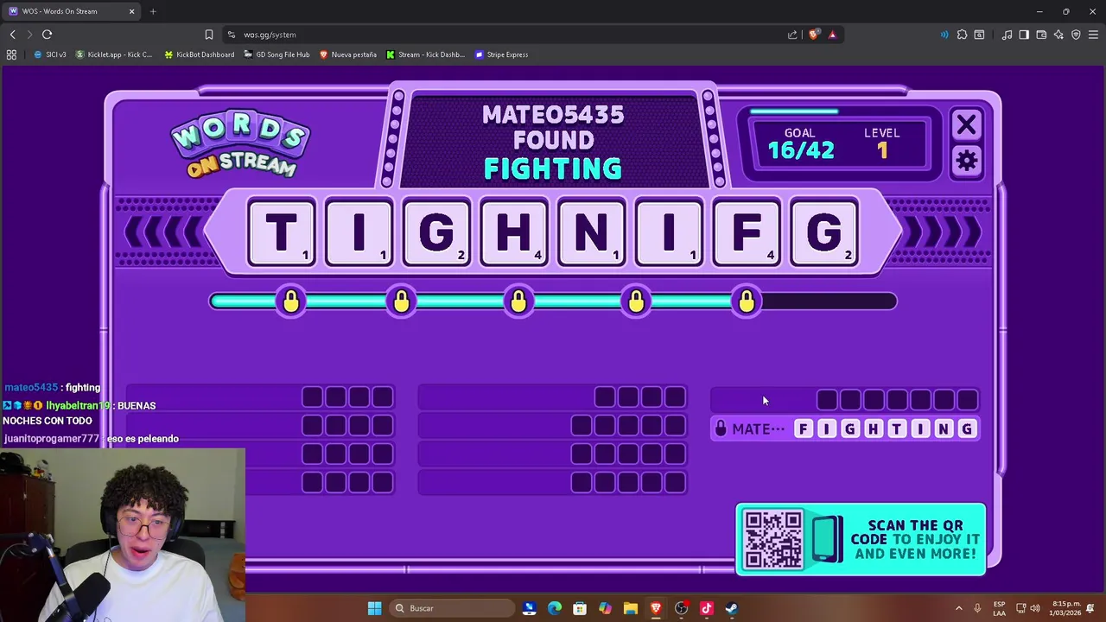1106x622 pixels.
Task: Open the bookmarks apps grid icon
Action: (x=11, y=54)
